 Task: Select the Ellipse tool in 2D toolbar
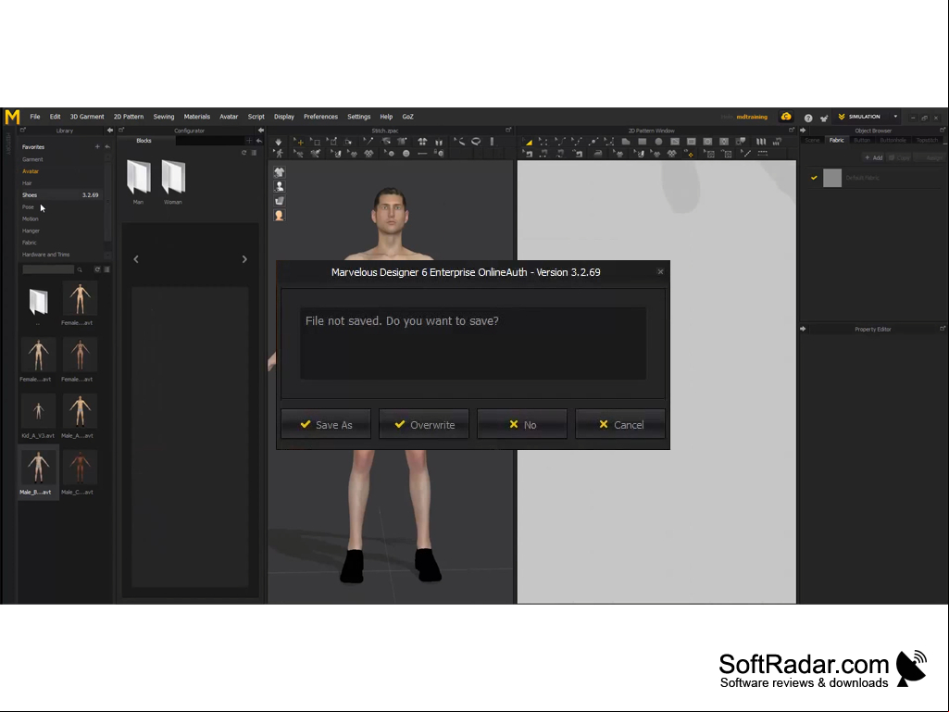tap(658, 142)
